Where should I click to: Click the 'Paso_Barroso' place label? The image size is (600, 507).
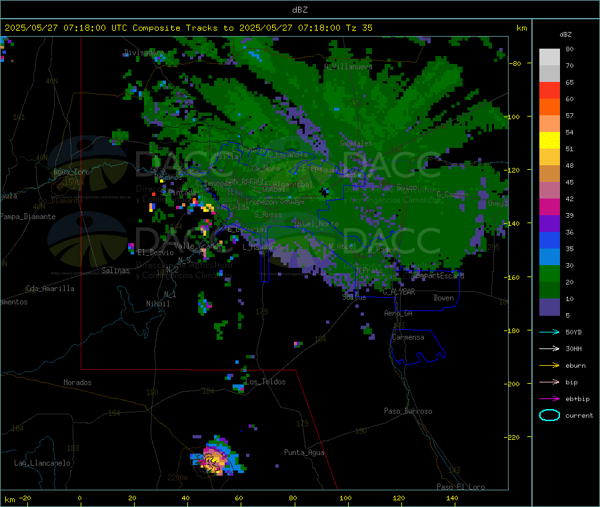coord(408,411)
